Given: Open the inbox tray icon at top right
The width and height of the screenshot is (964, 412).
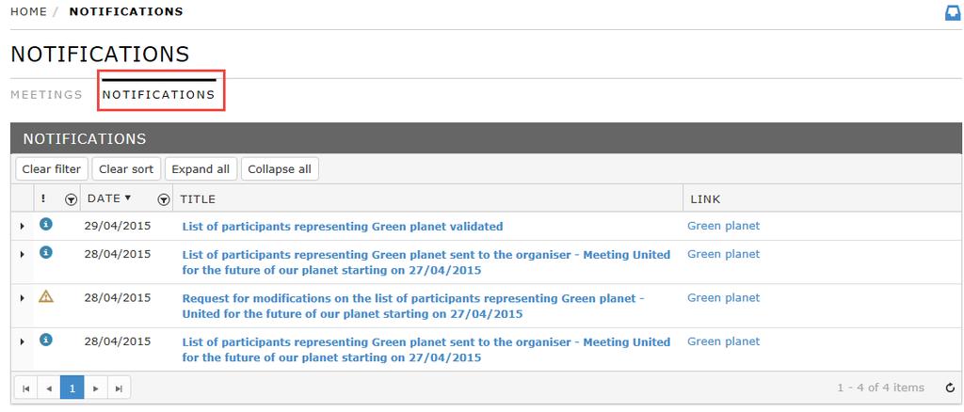Looking at the screenshot, I should tap(953, 12).
